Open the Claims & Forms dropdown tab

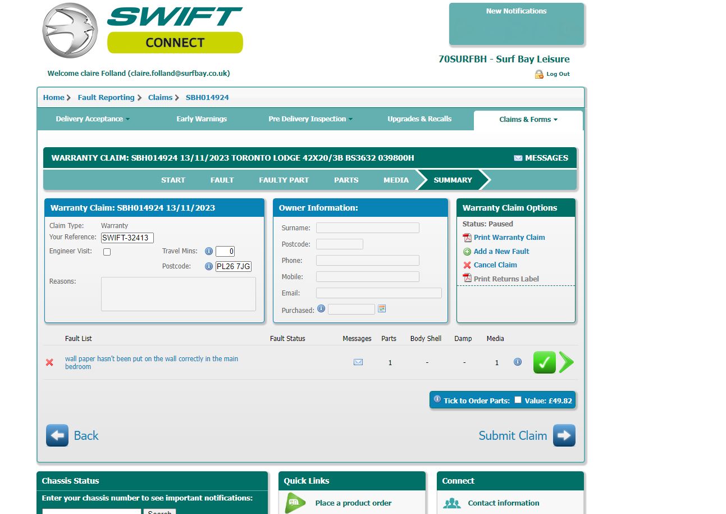pyautogui.click(x=528, y=120)
